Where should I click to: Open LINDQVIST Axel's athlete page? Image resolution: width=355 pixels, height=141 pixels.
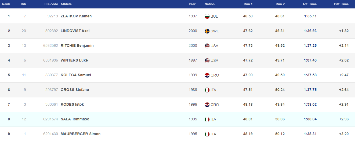pos(75,31)
